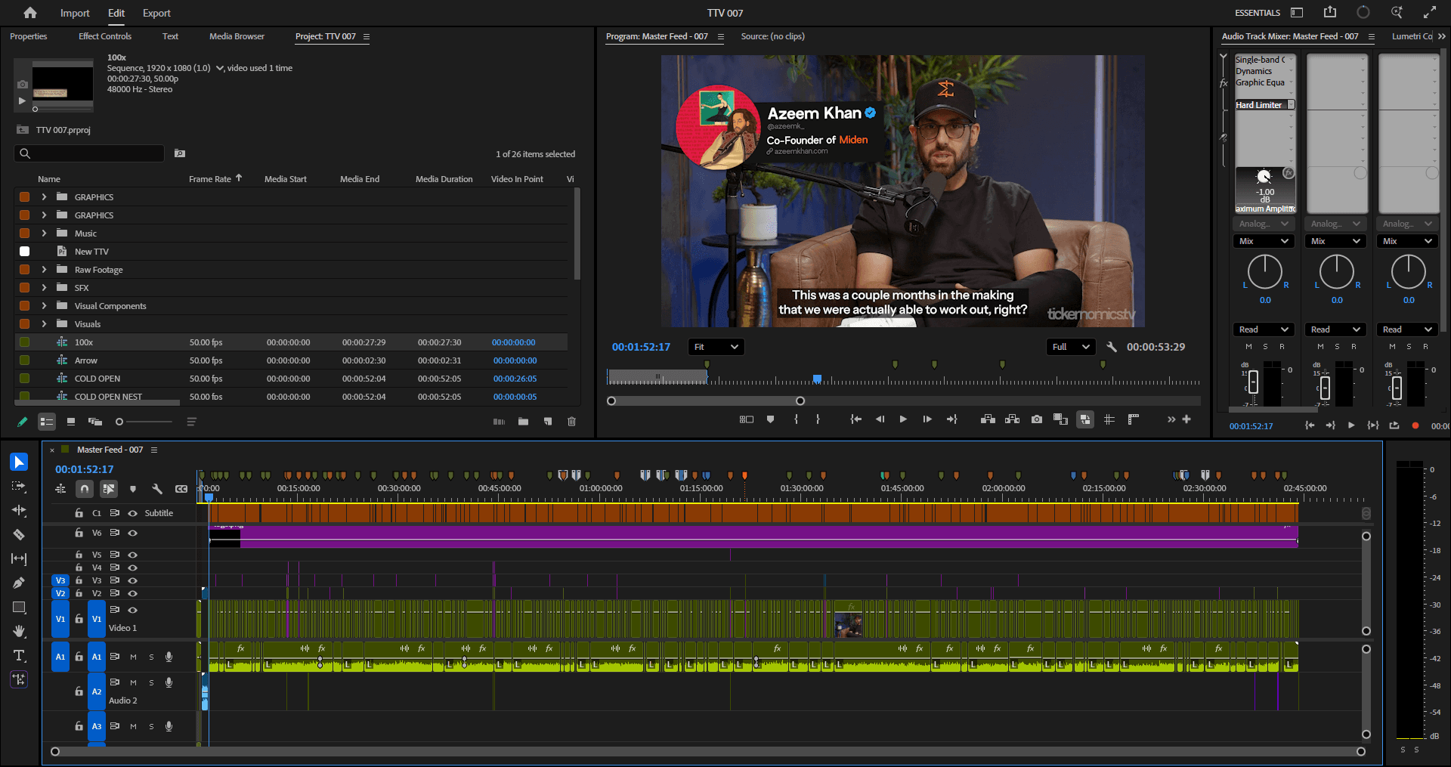
Task: Click the Home icon
Action: click(30, 13)
